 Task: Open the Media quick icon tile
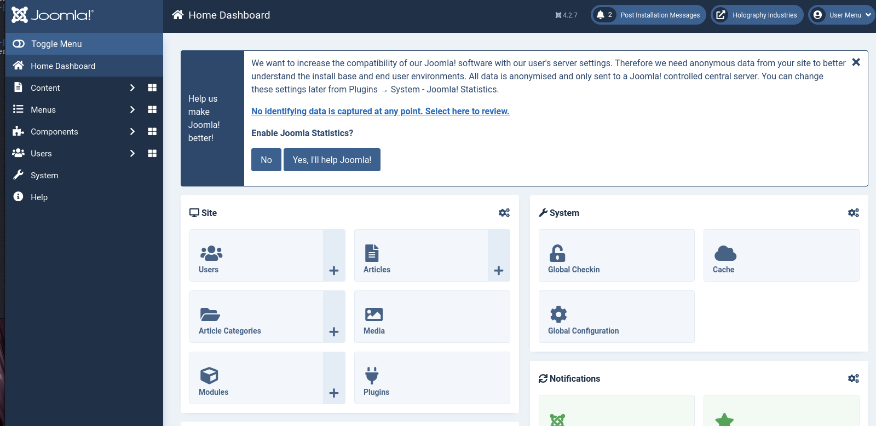click(x=432, y=317)
